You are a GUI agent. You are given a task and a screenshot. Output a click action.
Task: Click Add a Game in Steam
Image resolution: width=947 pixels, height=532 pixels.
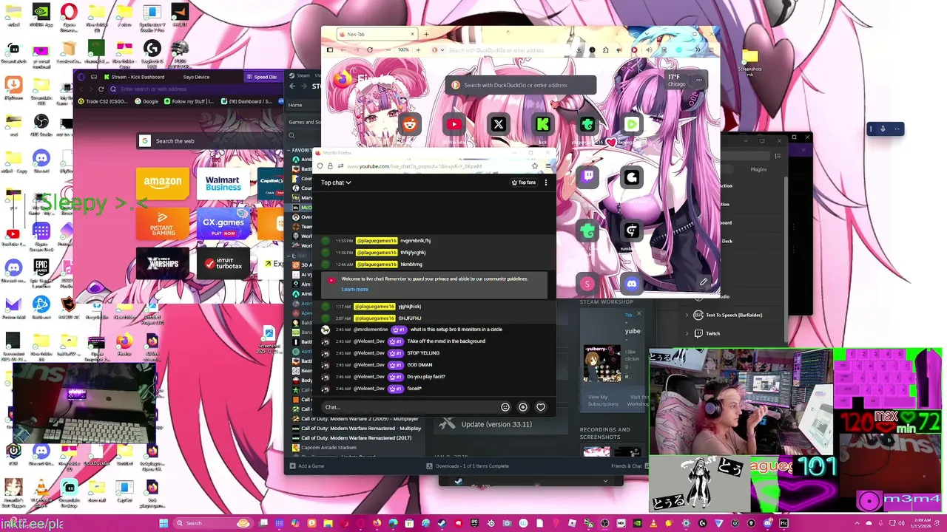[x=307, y=466]
